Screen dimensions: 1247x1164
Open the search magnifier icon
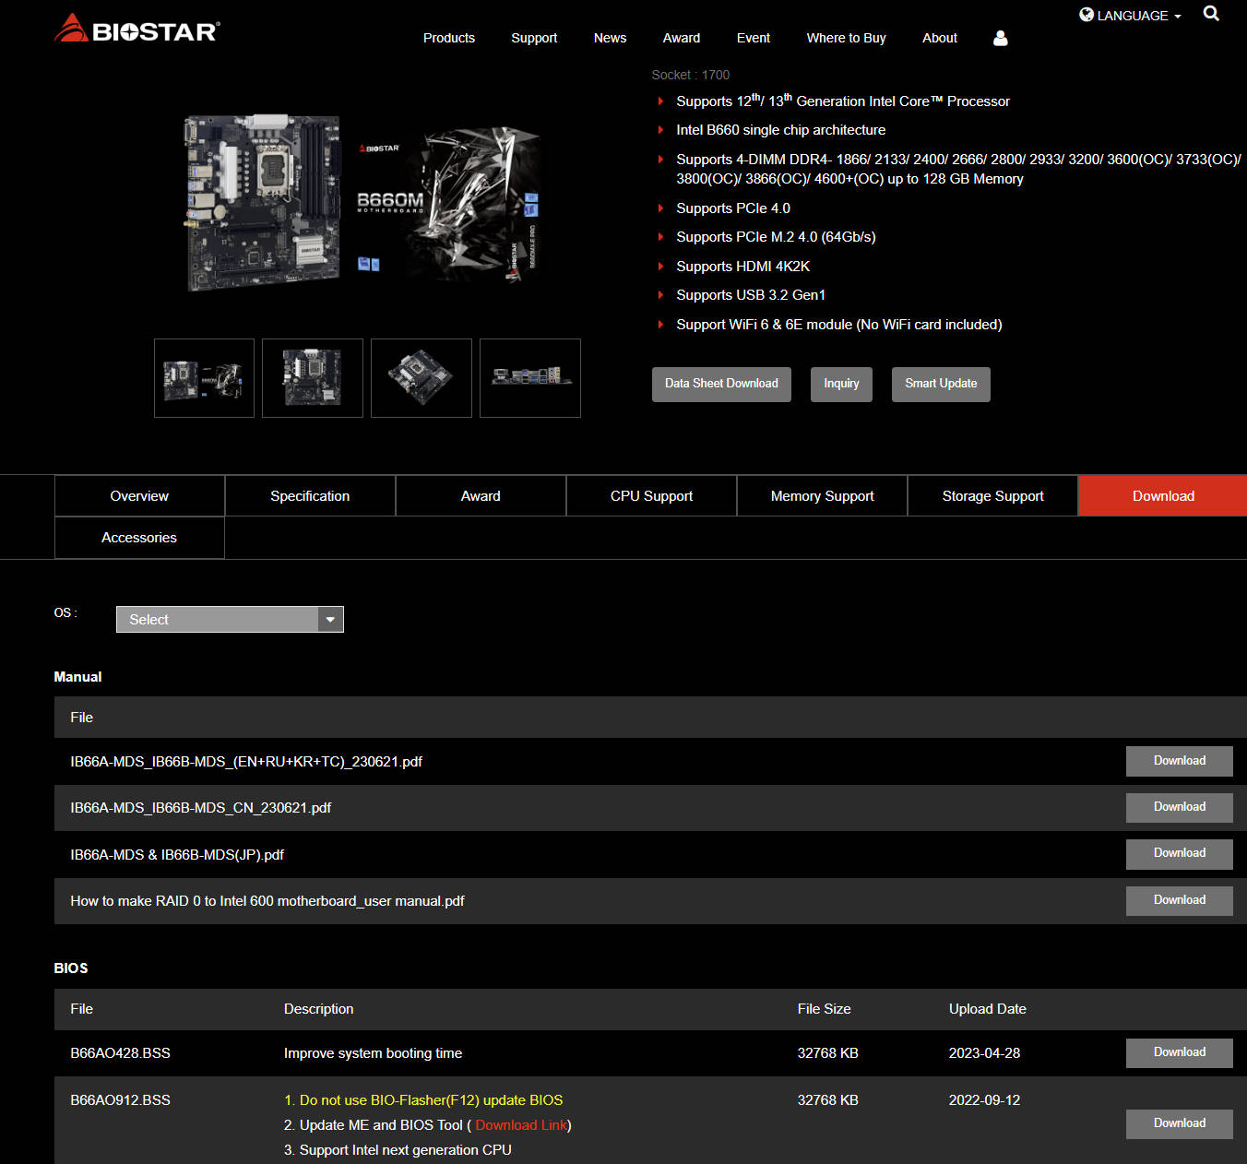[x=1211, y=14]
